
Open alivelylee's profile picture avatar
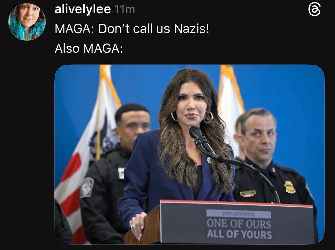pyautogui.click(x=27, y=22)
